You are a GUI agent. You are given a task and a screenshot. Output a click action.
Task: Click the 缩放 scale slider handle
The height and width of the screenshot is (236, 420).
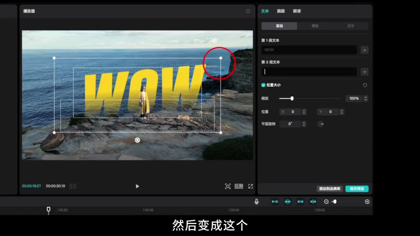[x=292, y=98]
